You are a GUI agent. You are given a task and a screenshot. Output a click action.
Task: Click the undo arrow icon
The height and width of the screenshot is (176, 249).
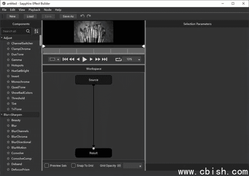tap(82, 16)
